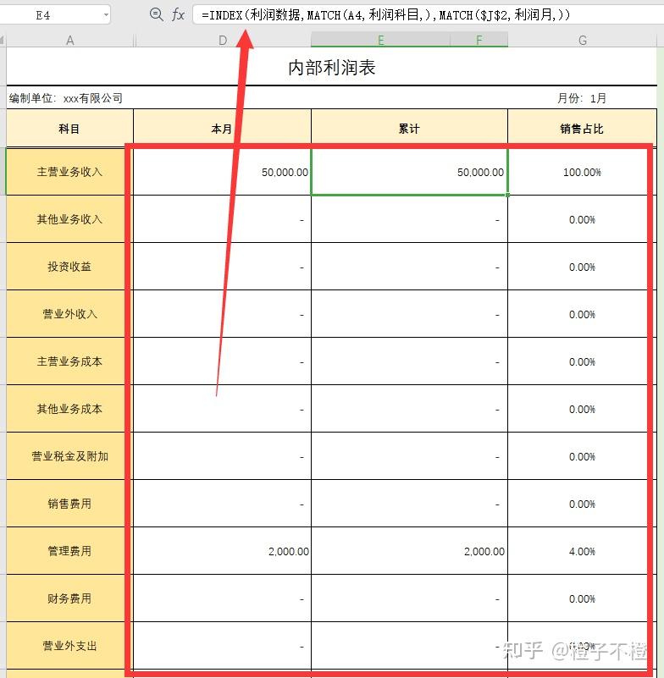Click the zoom magnifier icon beside fx
This screenshot has width=664, height=678.
[156, 14]
